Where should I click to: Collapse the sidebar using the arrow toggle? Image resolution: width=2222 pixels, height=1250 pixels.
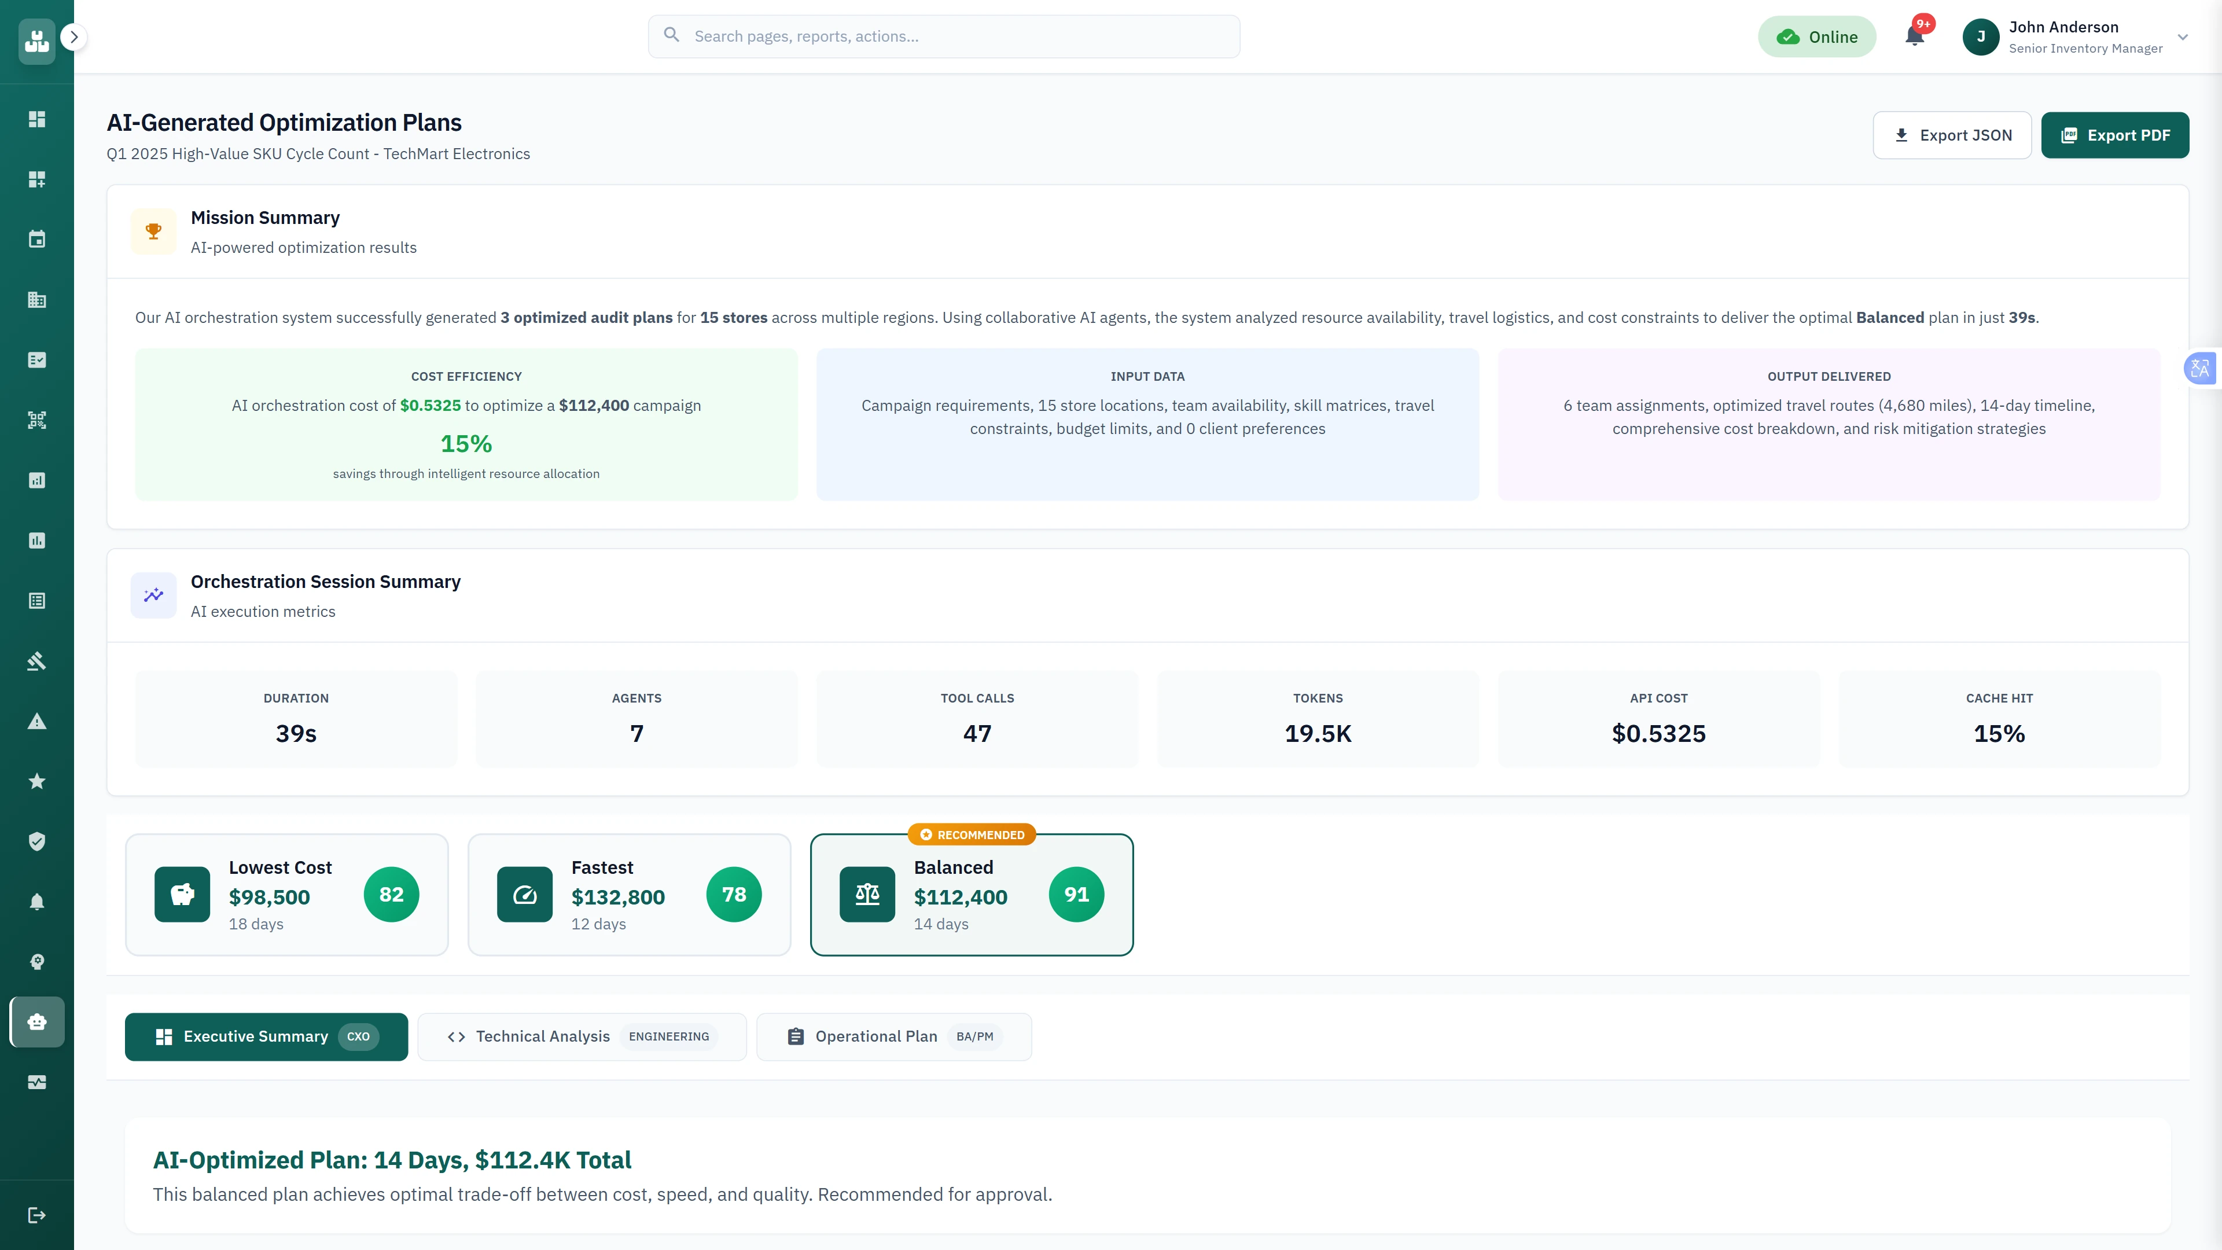tap(73, 37)
